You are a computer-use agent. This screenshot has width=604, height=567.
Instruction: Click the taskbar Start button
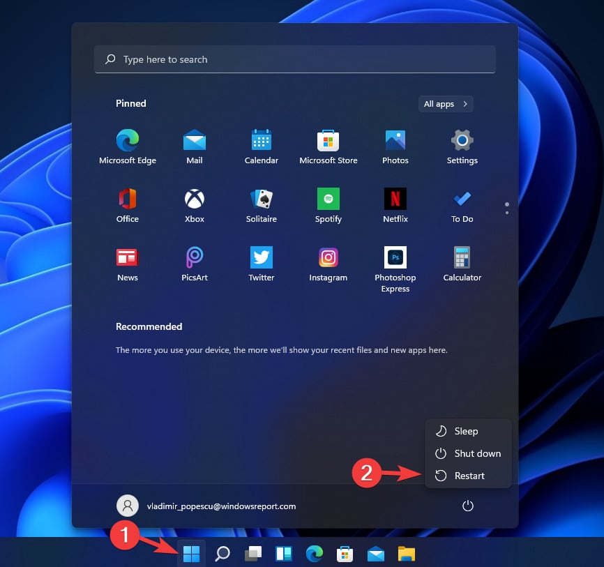pyautogui.click(x=191, y=554)
